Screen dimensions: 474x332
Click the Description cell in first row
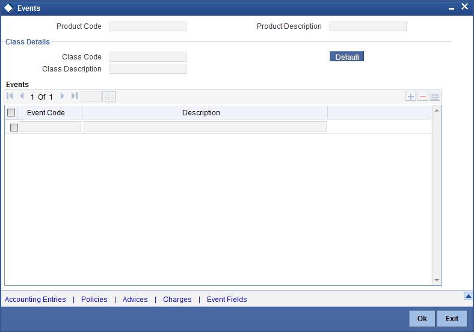(205, 127)
